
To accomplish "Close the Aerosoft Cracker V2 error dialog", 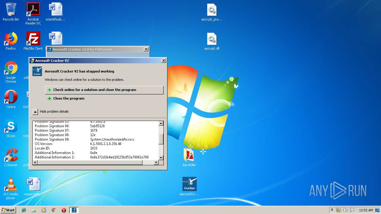I will pyautogui.click(x=164, y=61).
